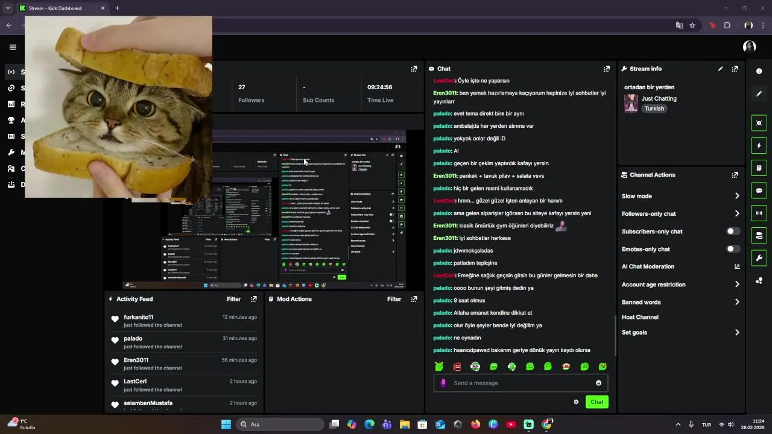This screenshot has height=434, width=772.
Task: Toggle the mod actions document panel icon
Action: (x=759, y=168)
